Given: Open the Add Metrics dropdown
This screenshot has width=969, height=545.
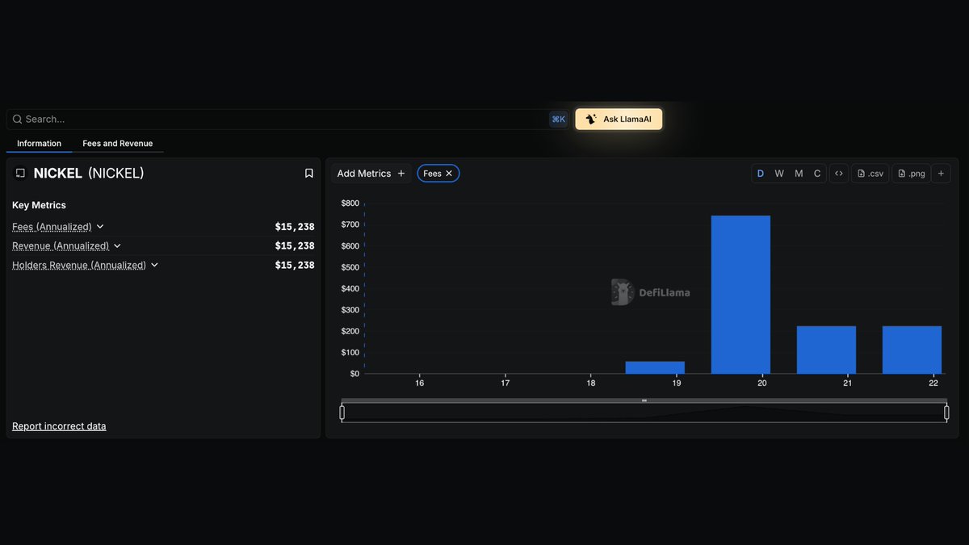Looking at the screenshot, I should (371, 174).
